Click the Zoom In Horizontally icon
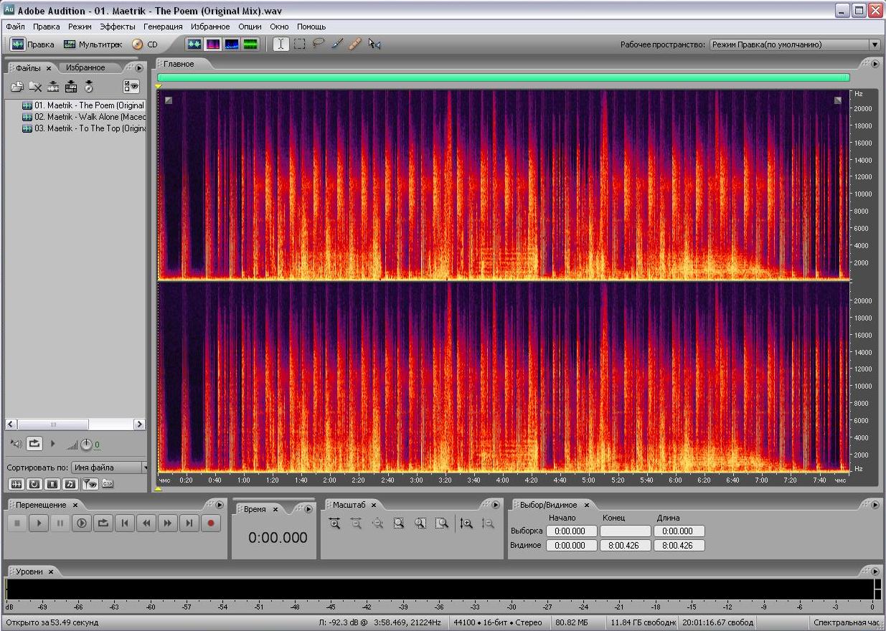The image size is (886, 631). click(x=334, y=523)
